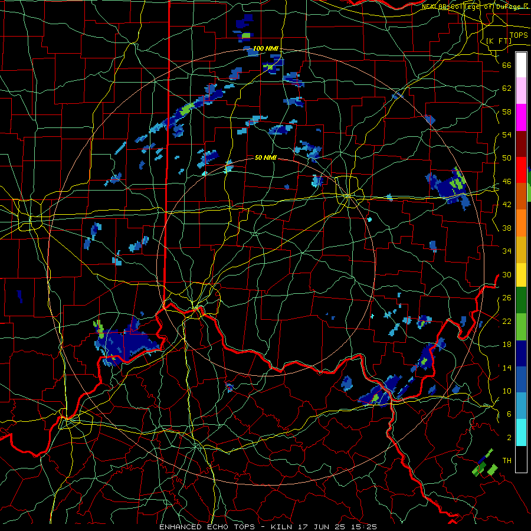
Task: Click the '34' legend value
Action: click(x=507, y=251)
